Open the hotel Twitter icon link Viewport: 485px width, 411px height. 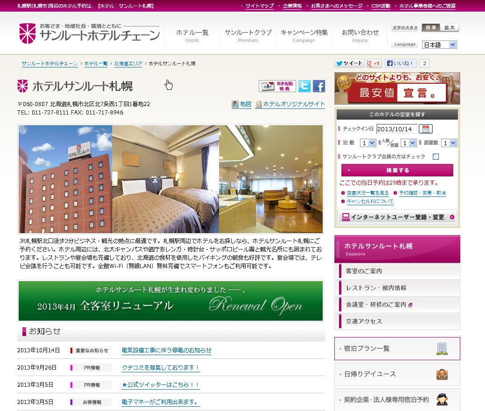coord(305,86)
